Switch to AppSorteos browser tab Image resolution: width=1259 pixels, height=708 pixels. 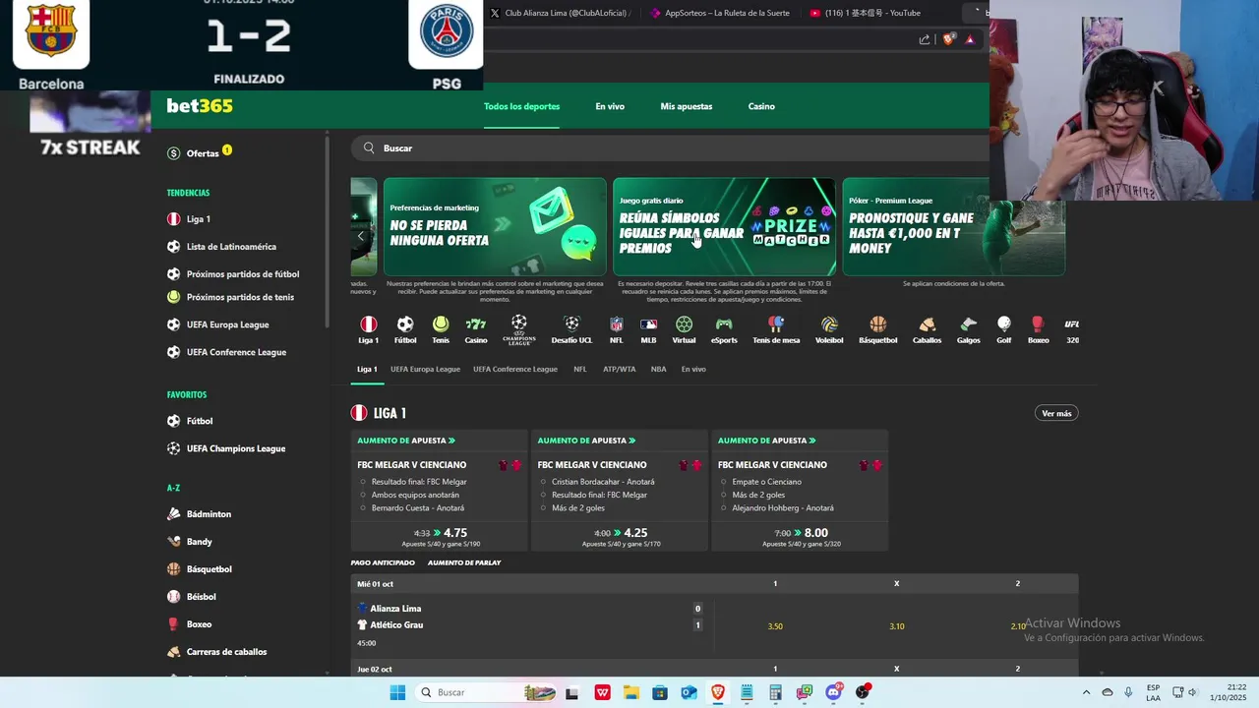point(720,13)
